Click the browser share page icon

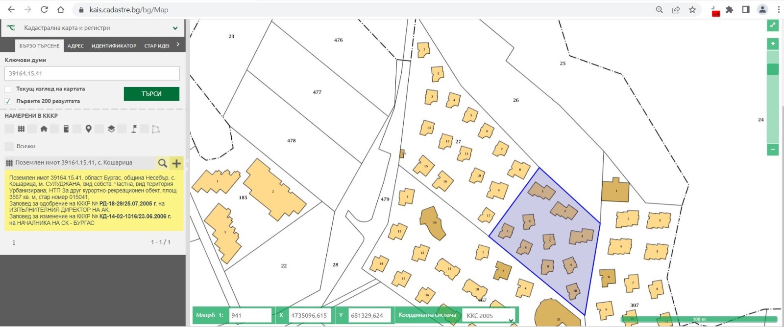tap(676, 10)
